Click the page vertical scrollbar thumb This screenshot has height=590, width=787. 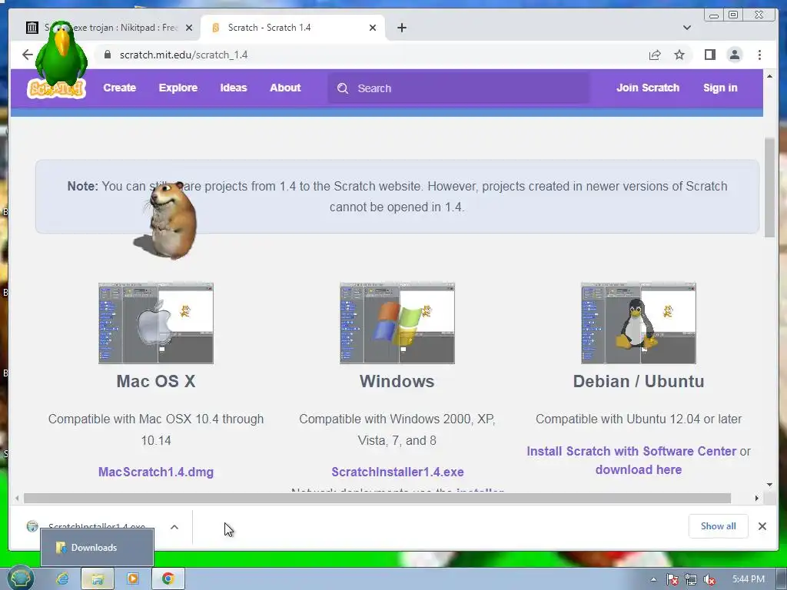[769, 187]
